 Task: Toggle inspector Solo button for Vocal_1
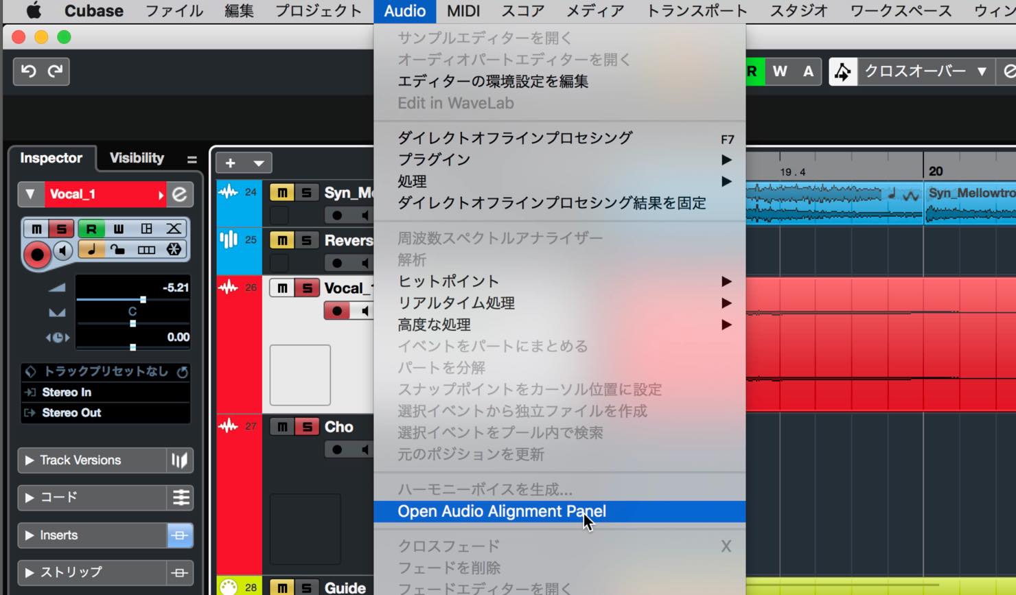(x=61, y=229)
